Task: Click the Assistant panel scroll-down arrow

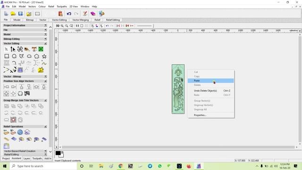Action: pyautogui.click(x=50, y=152)
